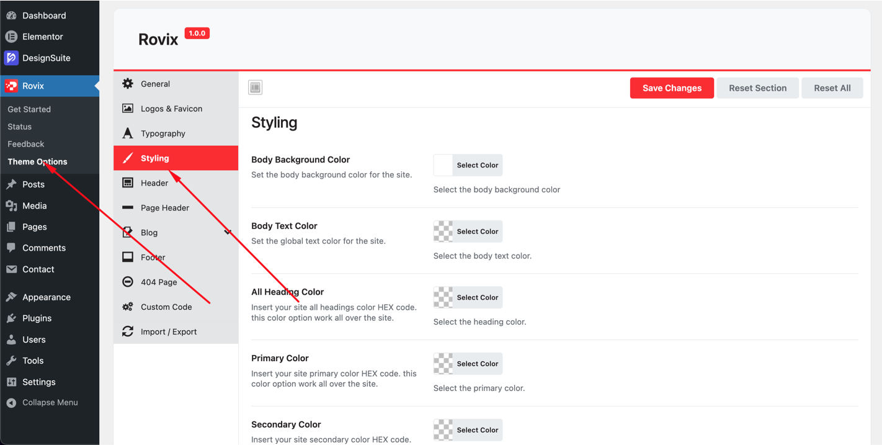
Task: Click the Appearance paintbrush icon
Action: pos(11,297)
